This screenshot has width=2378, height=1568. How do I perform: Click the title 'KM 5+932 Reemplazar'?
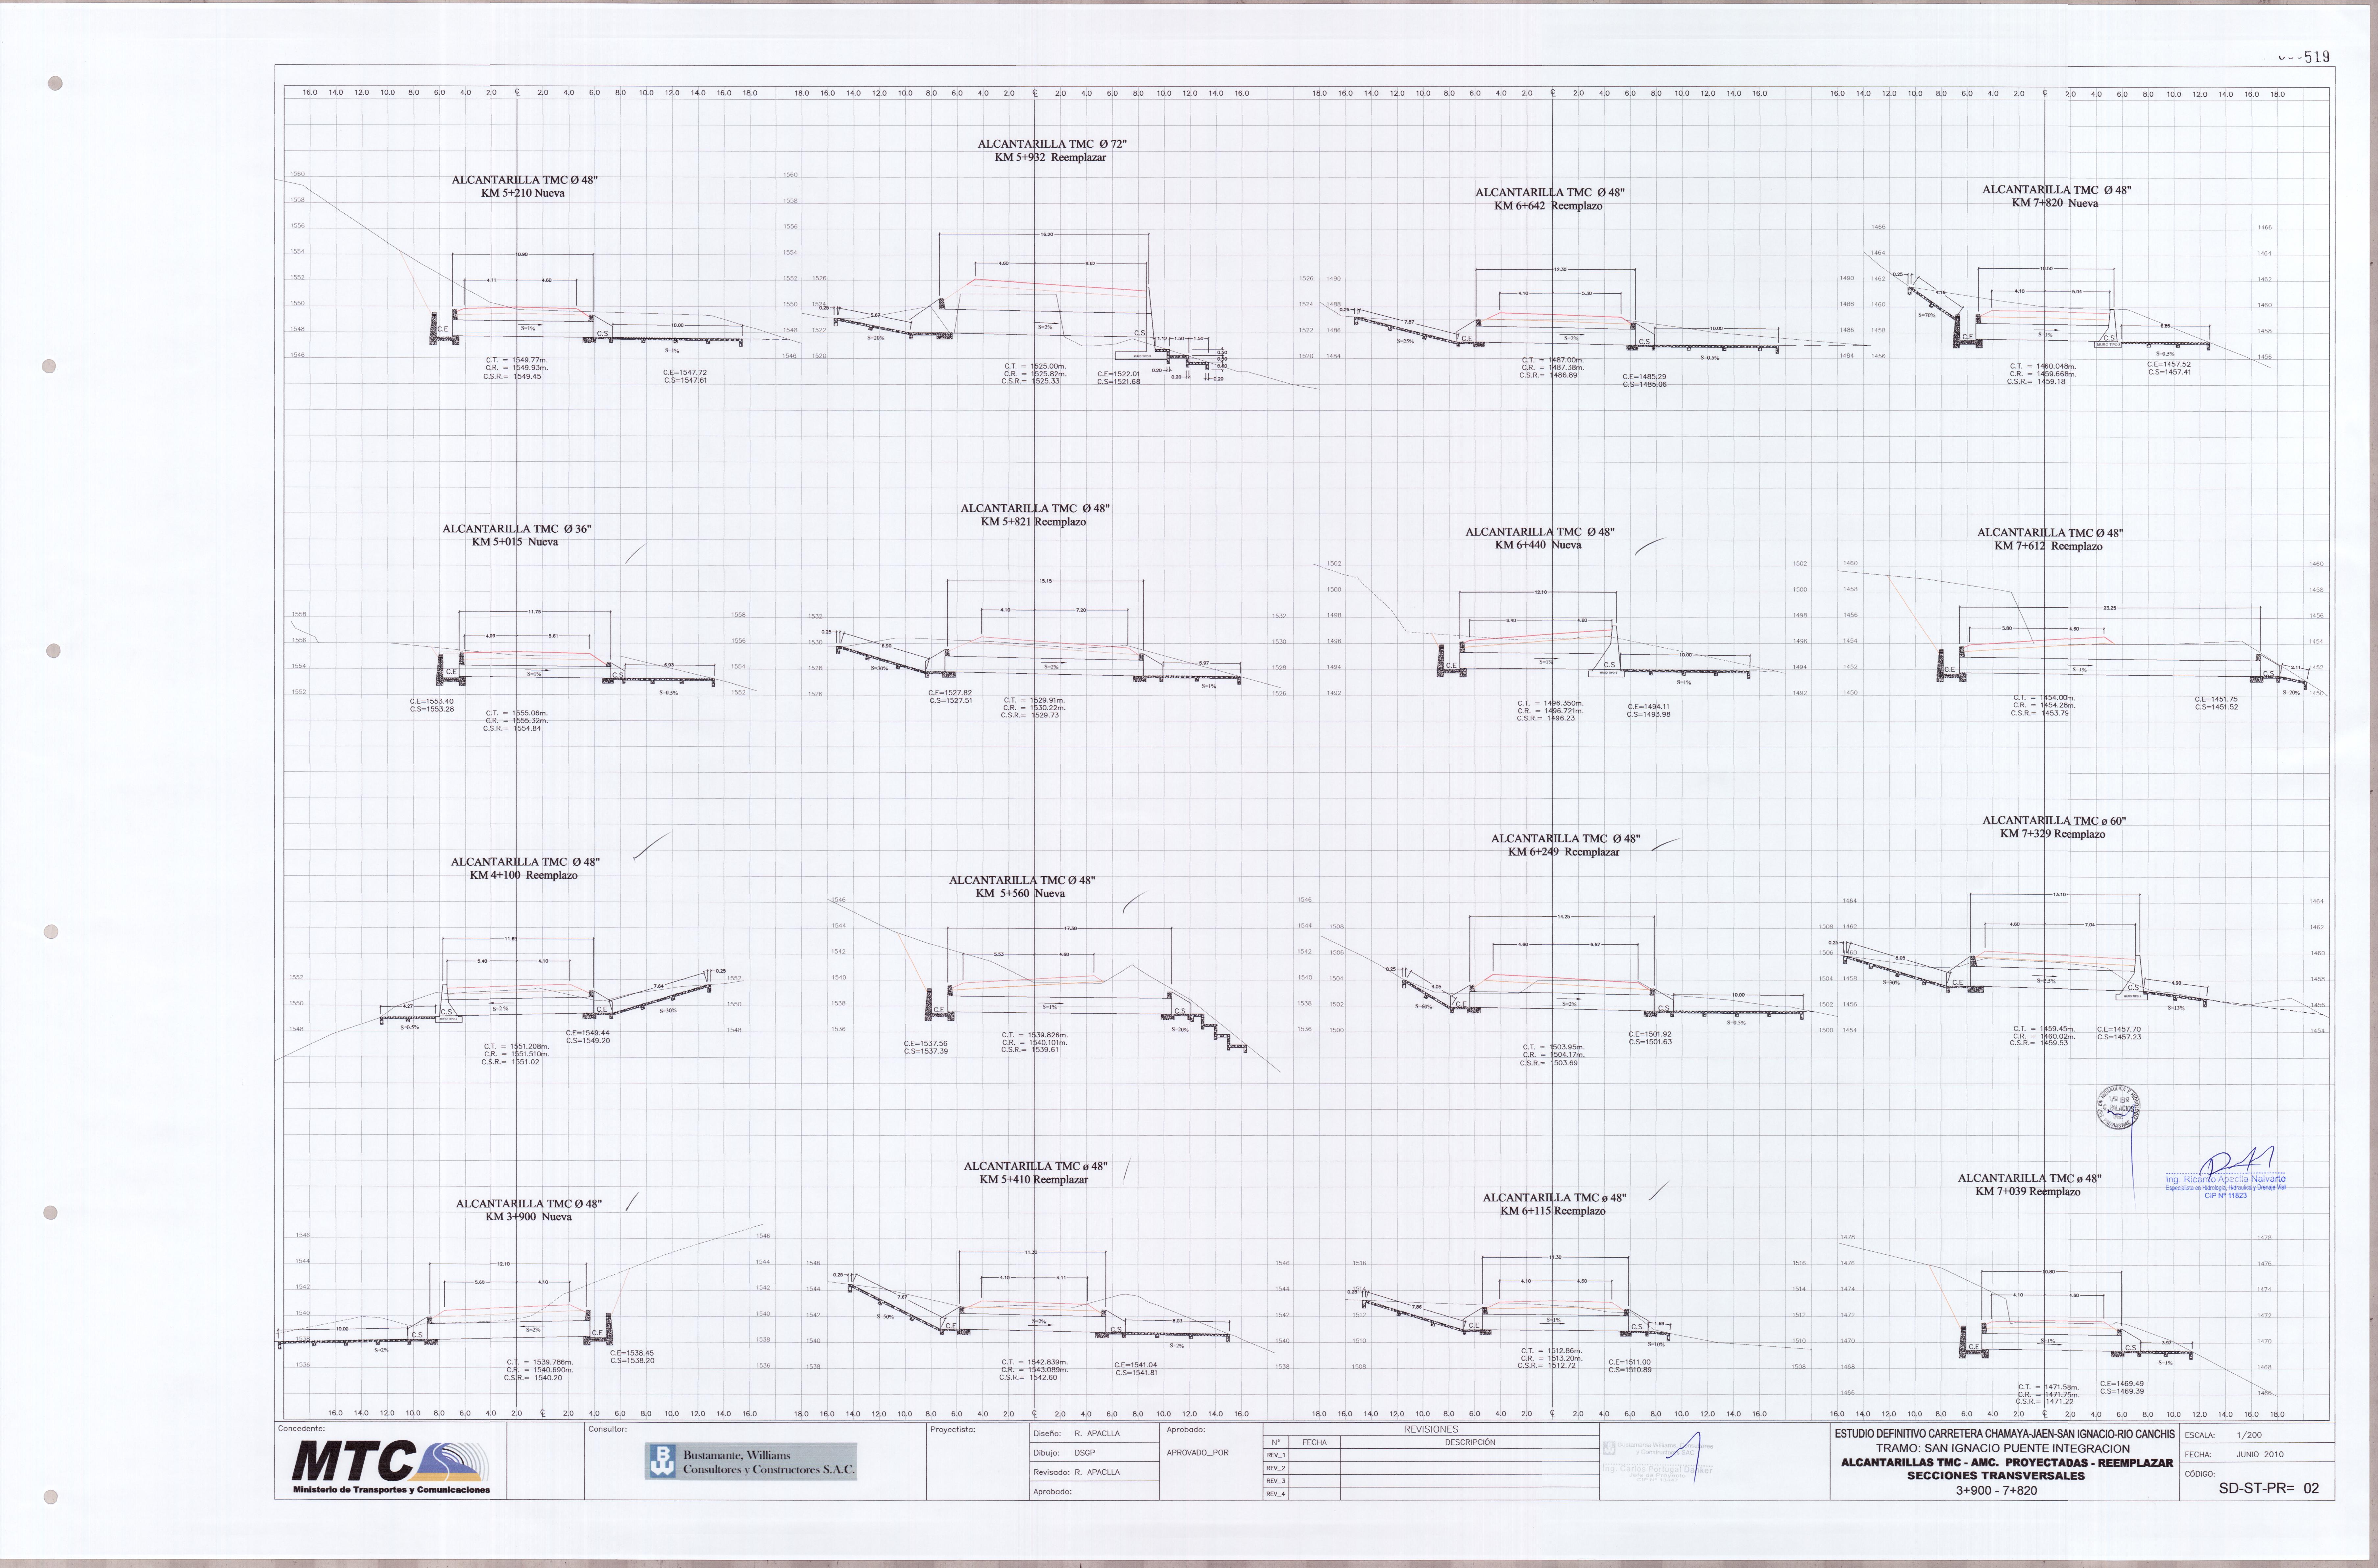coord(1050,157)
